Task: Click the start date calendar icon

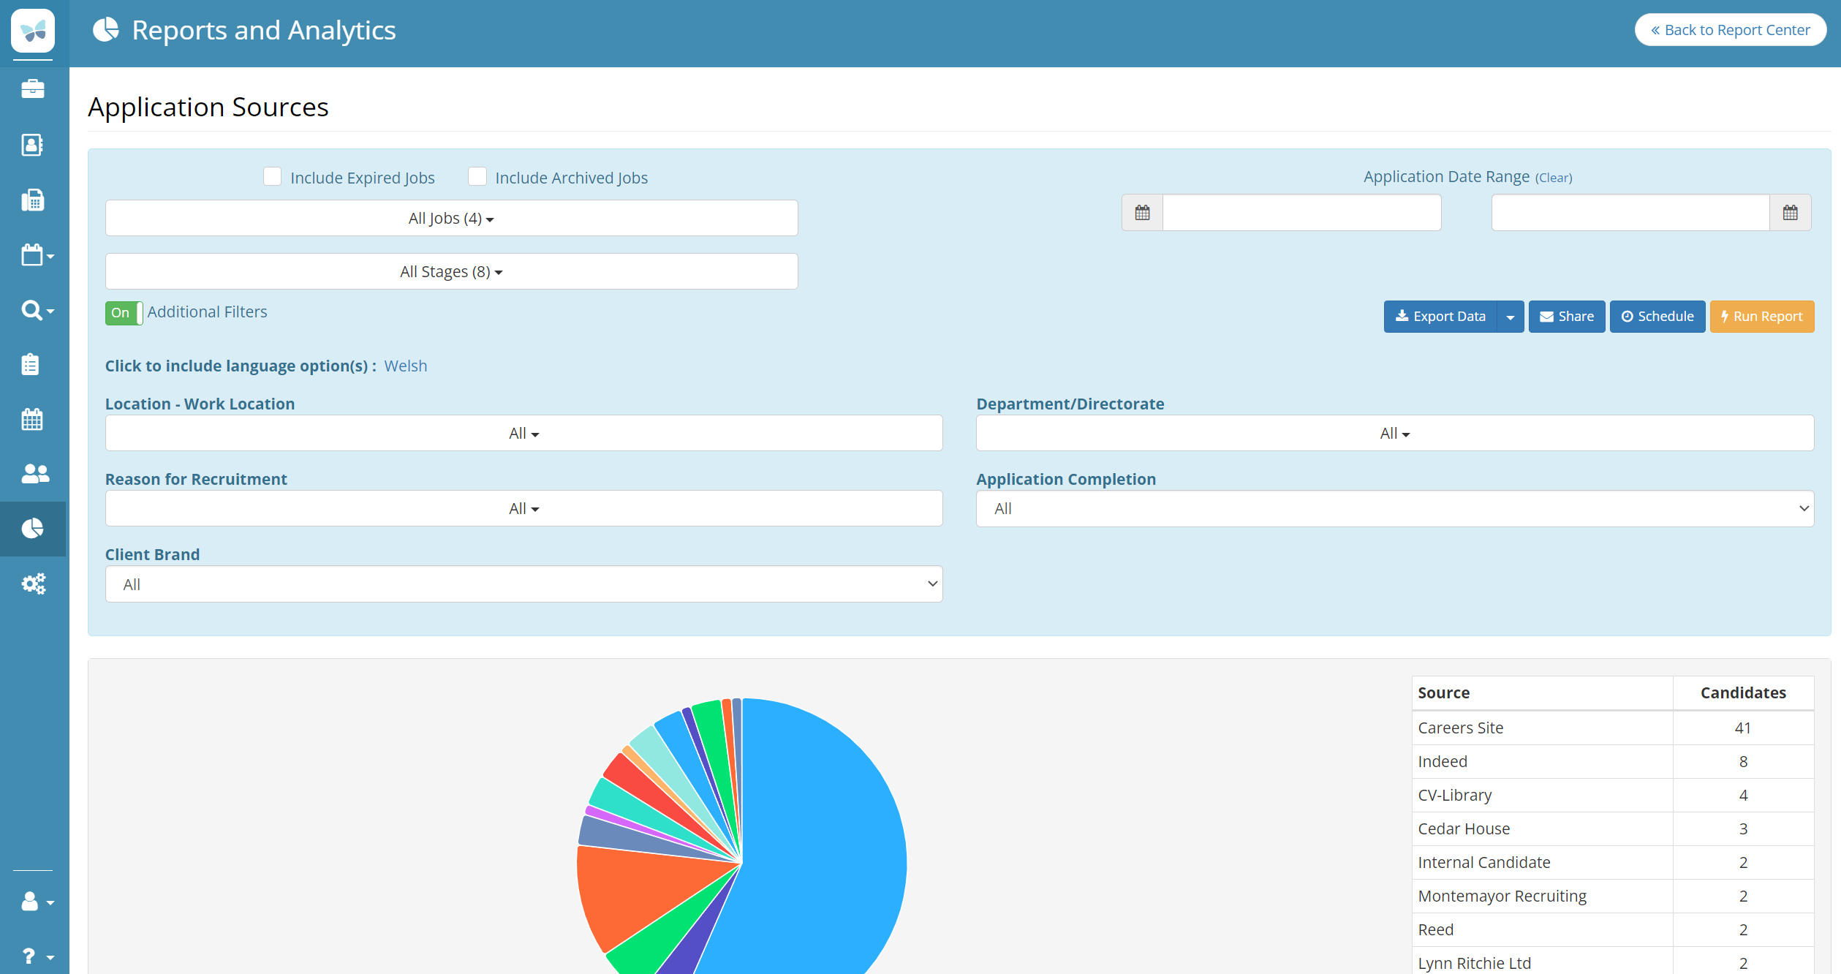Action: (x=1142, y=213)
